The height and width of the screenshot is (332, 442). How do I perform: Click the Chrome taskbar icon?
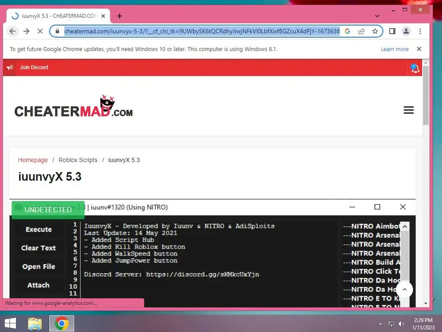pos(62,323)
